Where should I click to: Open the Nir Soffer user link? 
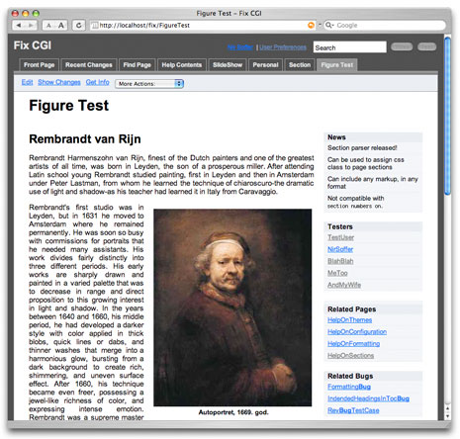(x=240, y=47)
